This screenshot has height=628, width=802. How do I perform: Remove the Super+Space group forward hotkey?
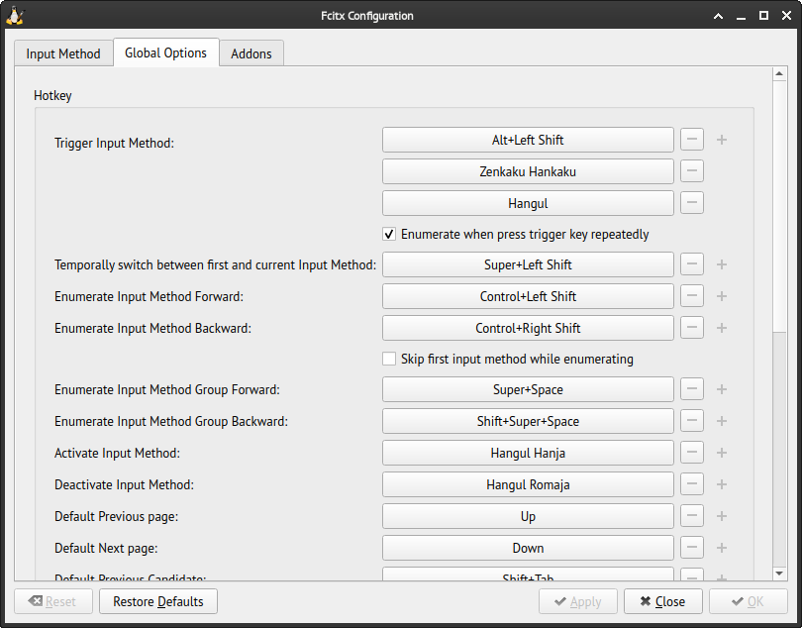tap(691, 388)
